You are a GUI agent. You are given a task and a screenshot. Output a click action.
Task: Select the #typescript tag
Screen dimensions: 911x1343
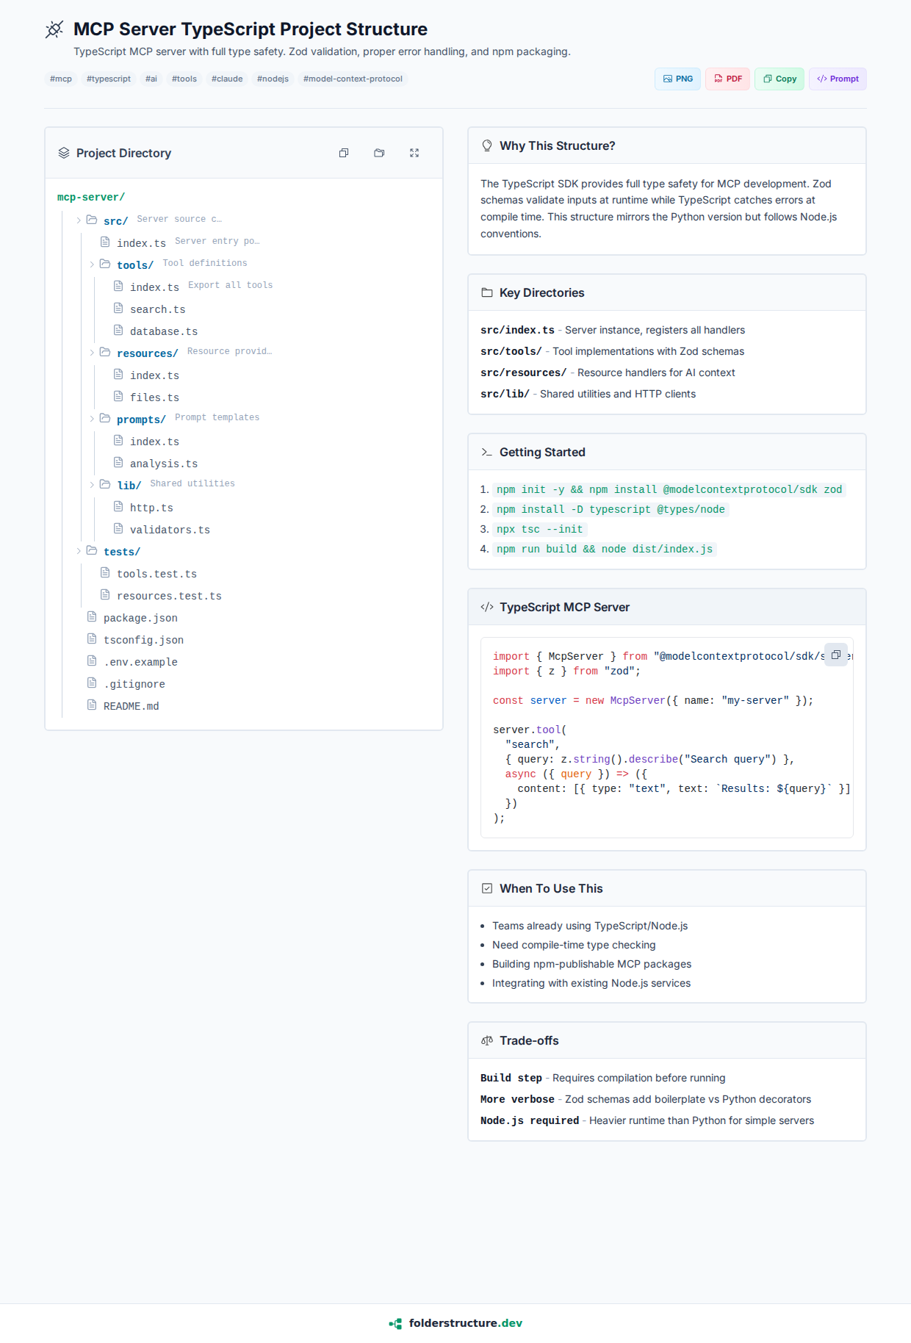click(109, 79)
